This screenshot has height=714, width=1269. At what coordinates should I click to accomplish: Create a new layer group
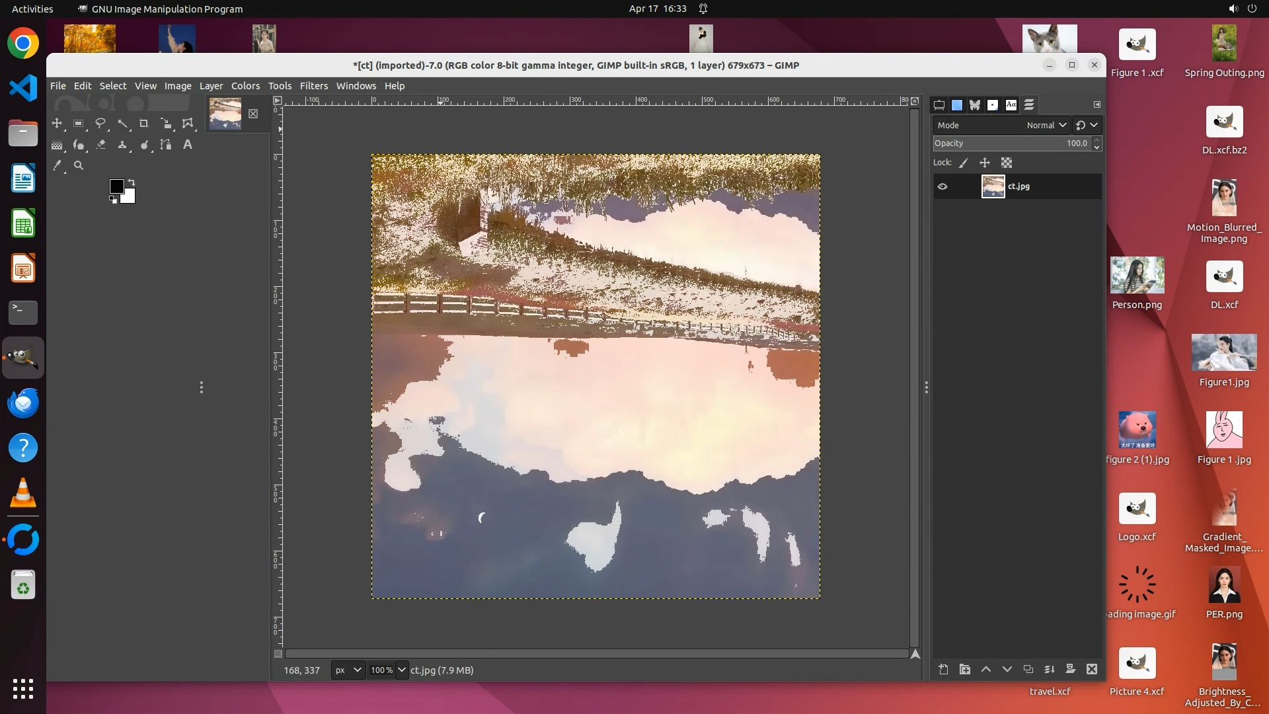click(x=965, y=670)
